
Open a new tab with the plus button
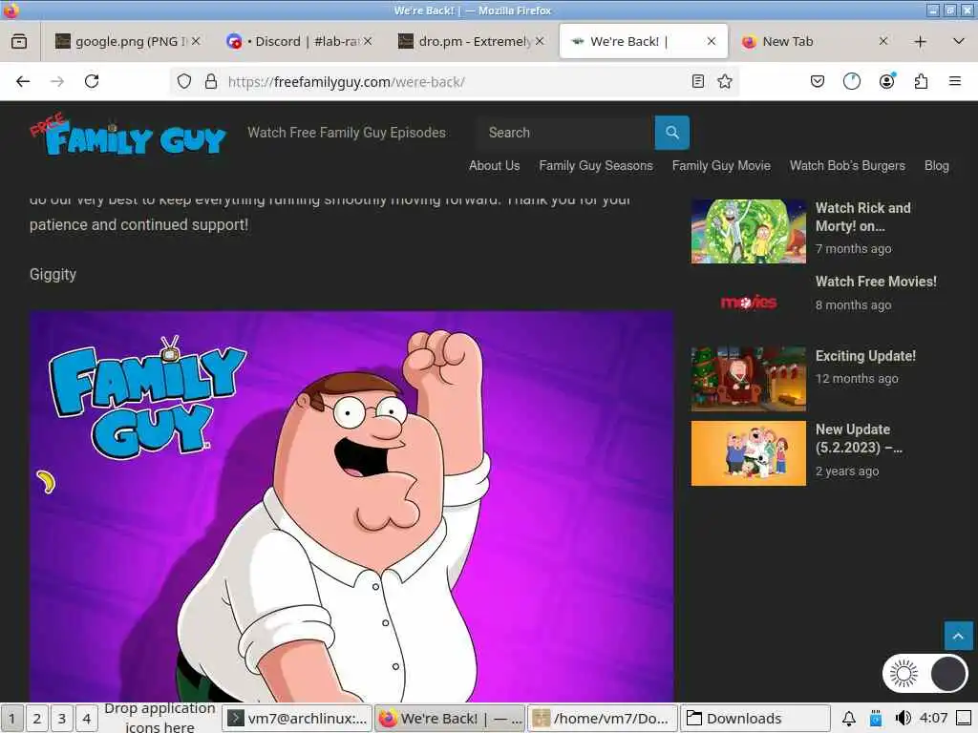920,42
